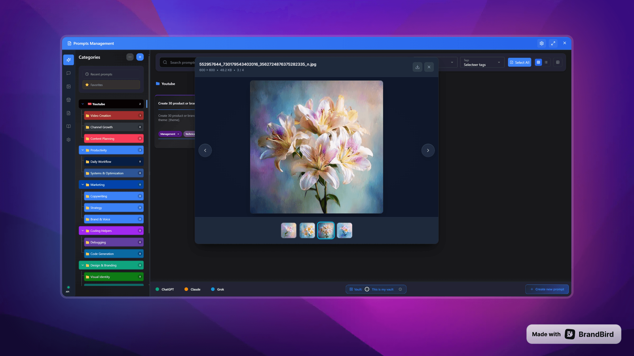Click the document icon in the left sidebar
This screenshot has height=356, width=634.
click(x=68, y=113)
